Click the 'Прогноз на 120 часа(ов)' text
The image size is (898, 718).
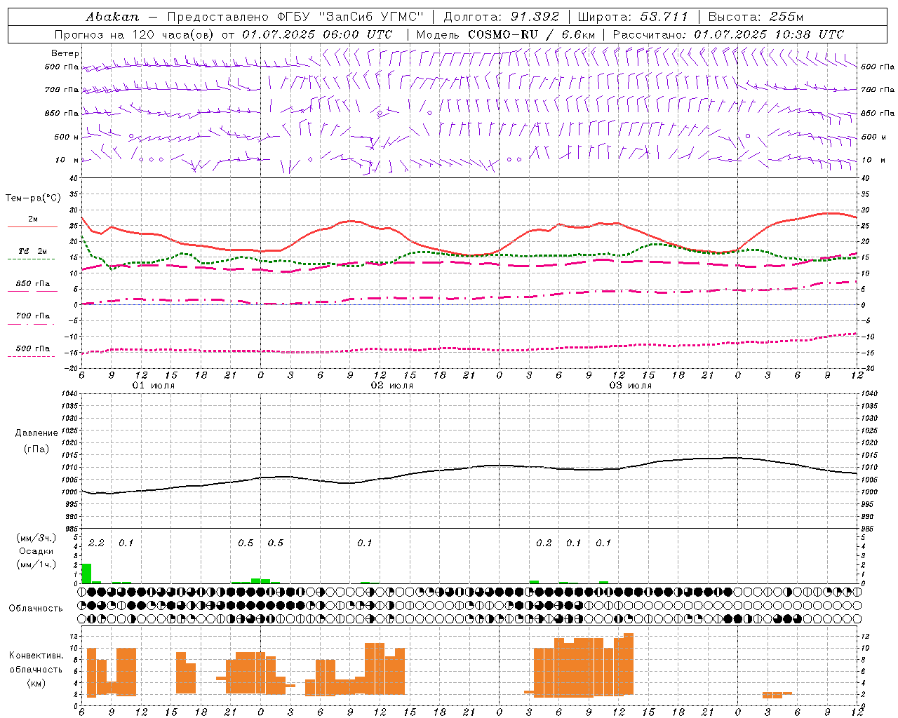[135, 34]
